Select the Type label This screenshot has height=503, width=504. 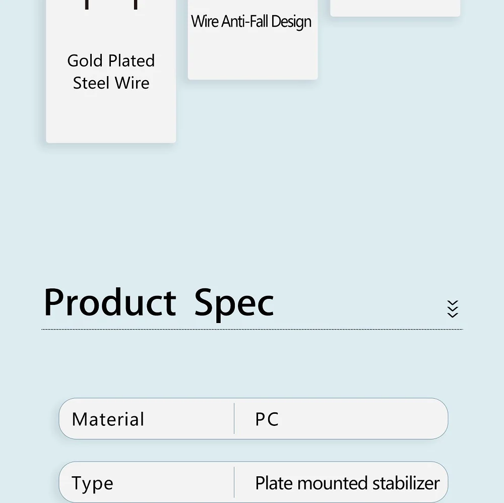[x=92, y=483]
